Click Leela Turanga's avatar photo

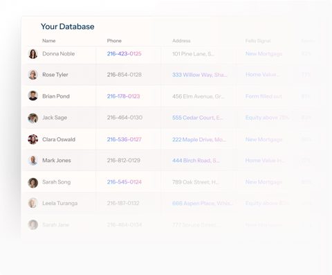tap(33, 203)
